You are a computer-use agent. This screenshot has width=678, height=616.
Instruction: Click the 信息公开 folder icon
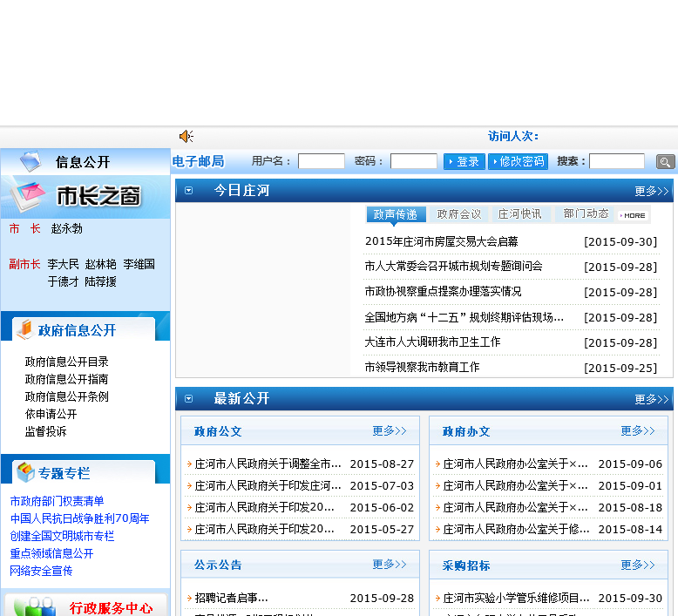click(31, 161)
